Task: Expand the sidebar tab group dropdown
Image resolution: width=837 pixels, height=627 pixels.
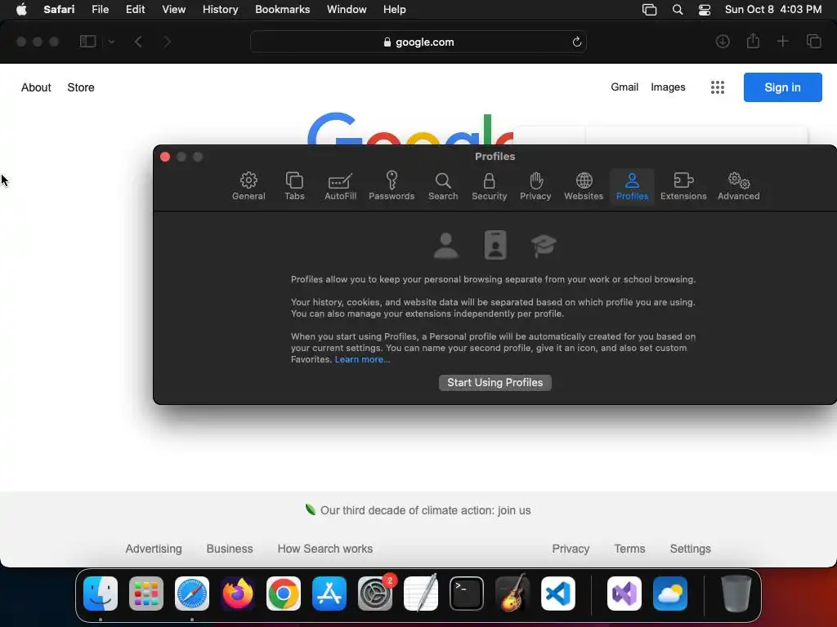Action: [111, 42]
